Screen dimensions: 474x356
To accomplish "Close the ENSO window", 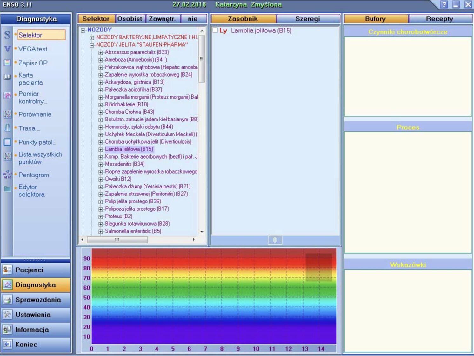I will [x=468, y=5].
